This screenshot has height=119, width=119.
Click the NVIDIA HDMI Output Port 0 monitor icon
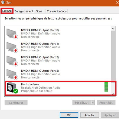point(12,33)
